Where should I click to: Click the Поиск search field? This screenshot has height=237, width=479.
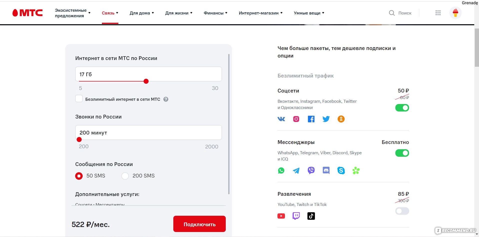click(x=405, y=13)
